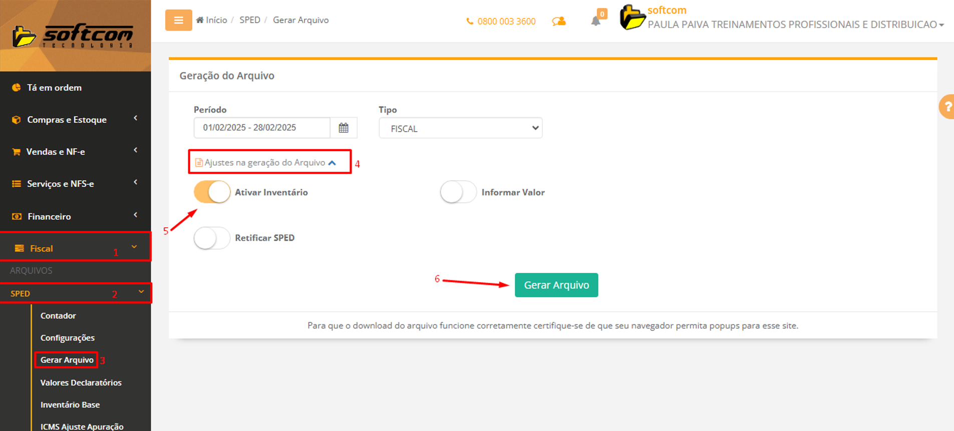
Task: Click the orange hamburger menu icon
Action: (178, 21)
